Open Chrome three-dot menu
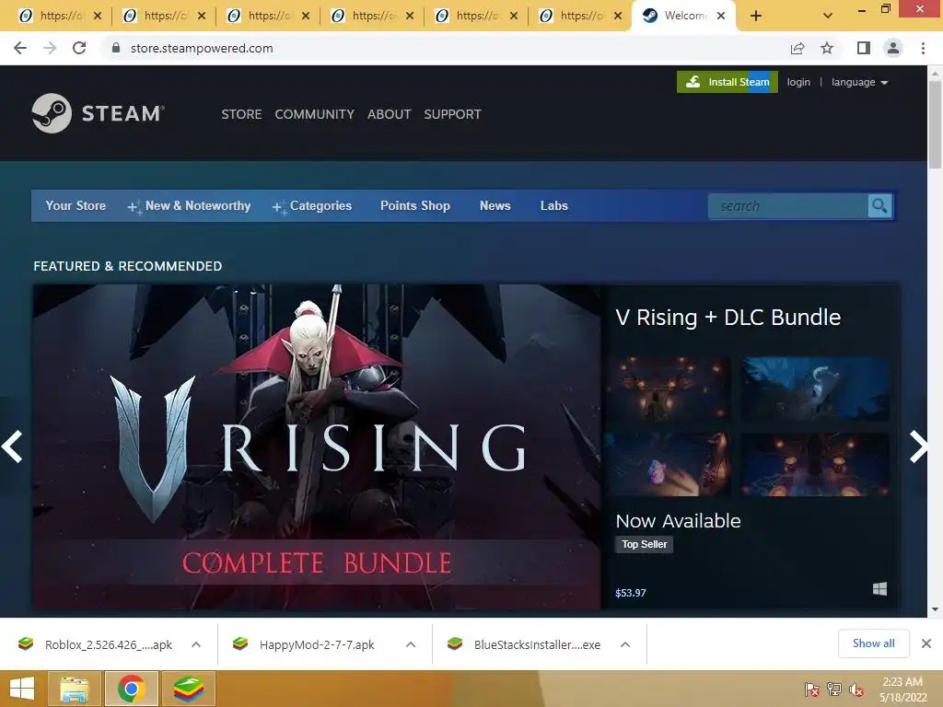Screen dimensions: 943x707 click(x=923, y=48)
